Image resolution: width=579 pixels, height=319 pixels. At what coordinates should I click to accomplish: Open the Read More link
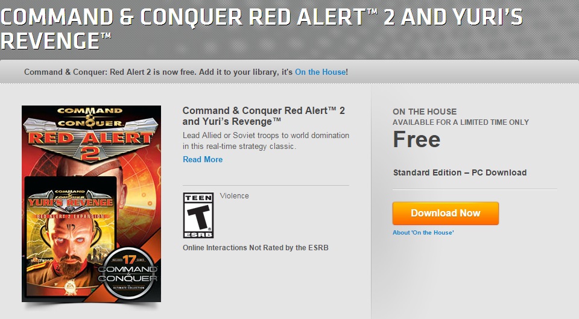(203, 159)
